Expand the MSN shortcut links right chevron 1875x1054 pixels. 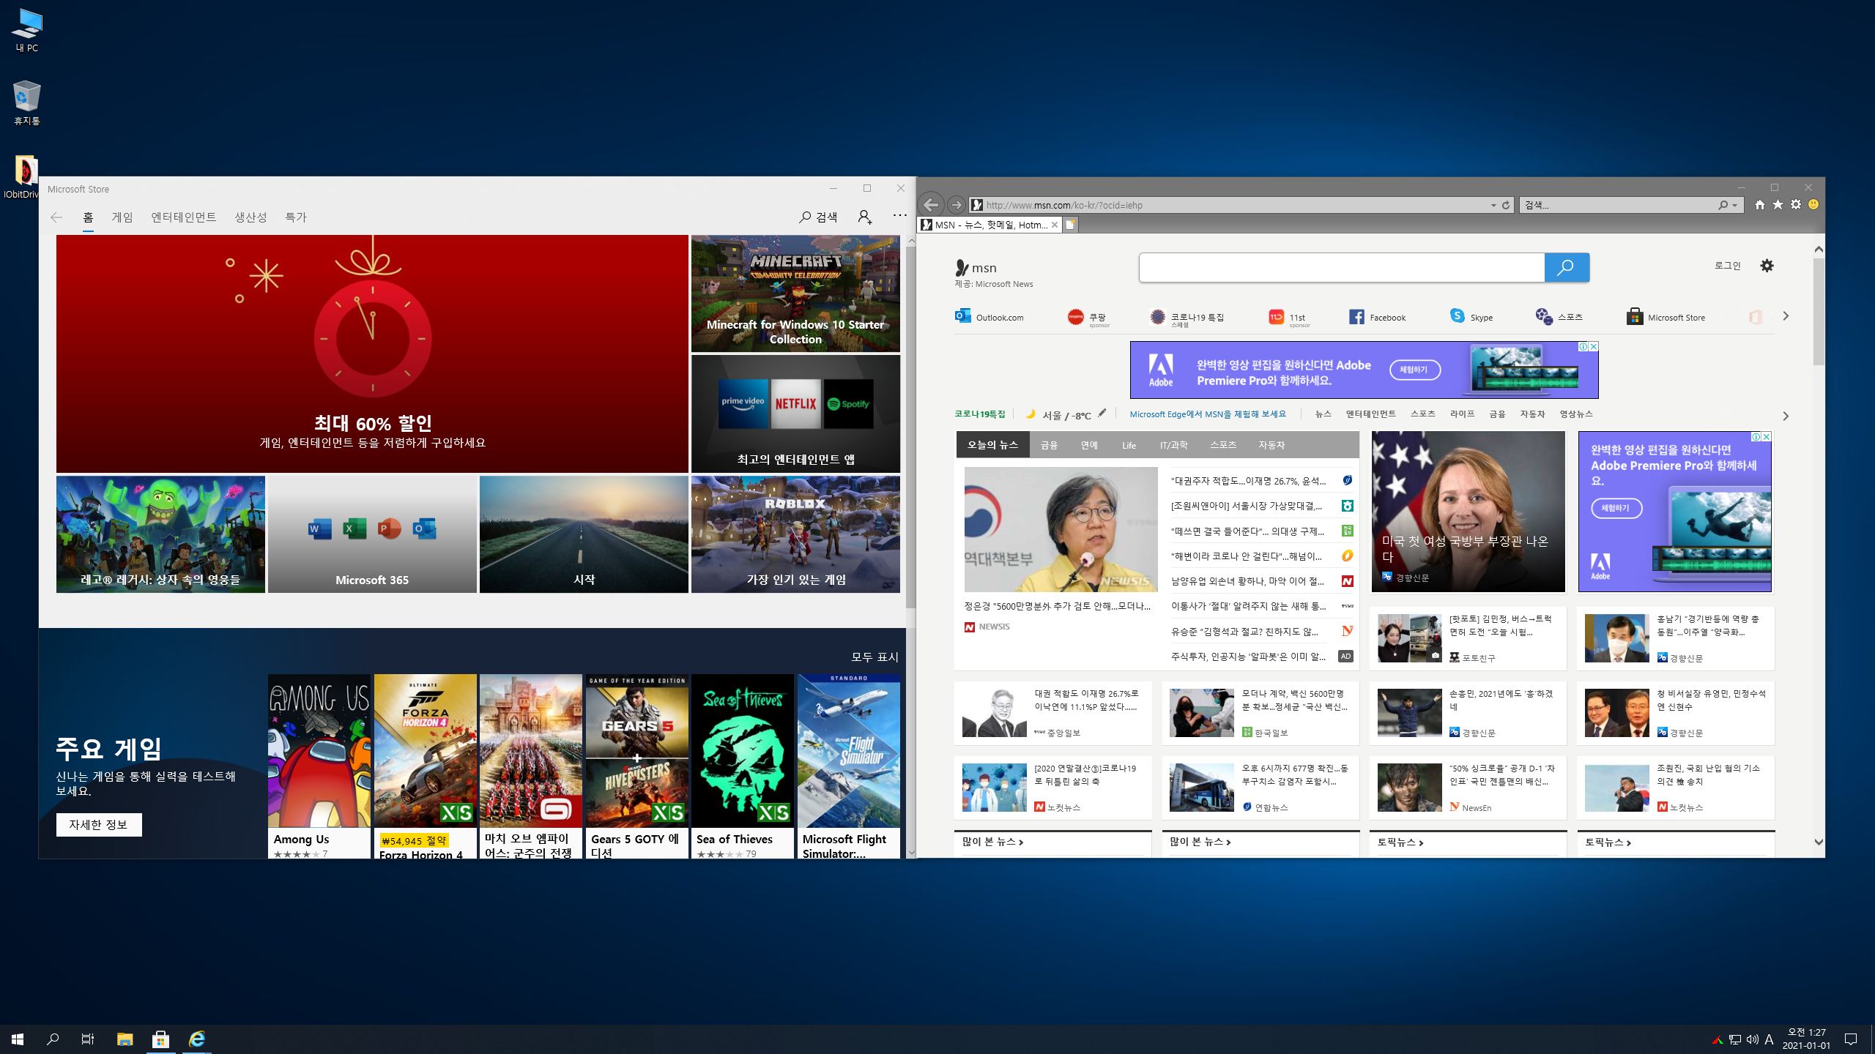coord(1786,316)
